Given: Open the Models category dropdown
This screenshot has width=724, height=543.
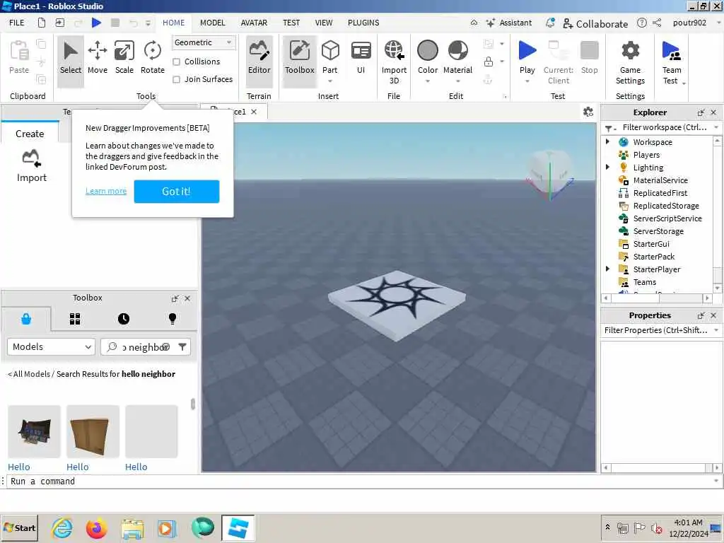Looking at the screenshot, I should [51, 346].
